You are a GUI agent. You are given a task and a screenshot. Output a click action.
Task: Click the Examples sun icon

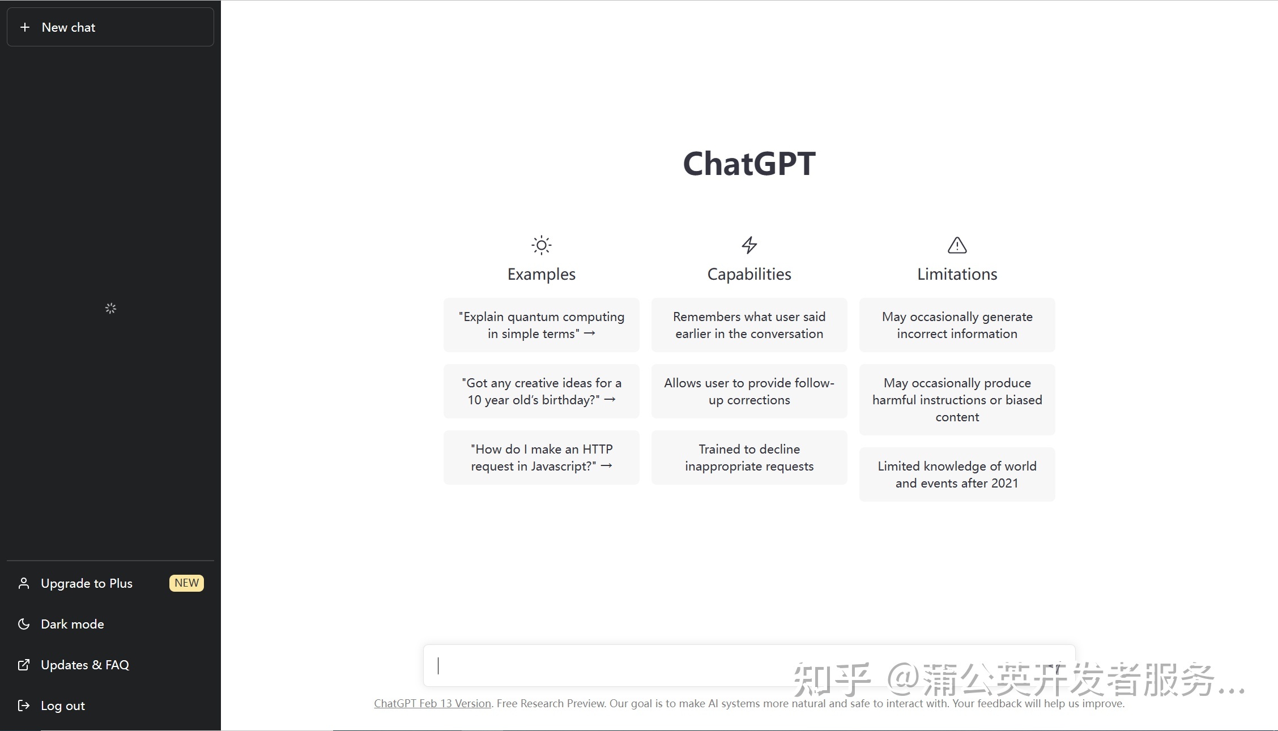tap(540, 245)
